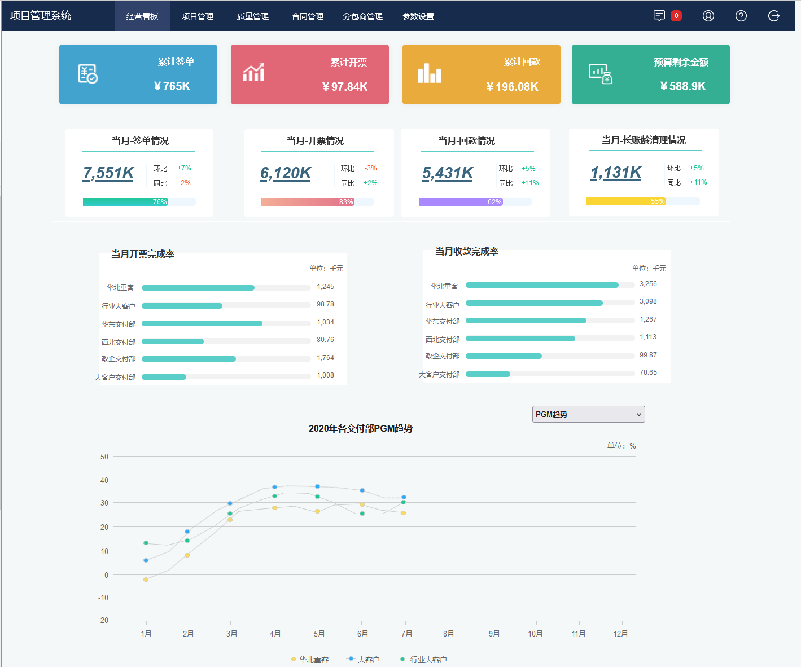Click the 当月-签单情况 heading
This screenshot has height=667, width=801.
pyautogui.click(x=140, y=141)
